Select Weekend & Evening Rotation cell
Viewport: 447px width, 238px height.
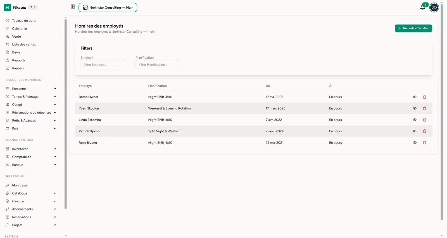point(170,108)
